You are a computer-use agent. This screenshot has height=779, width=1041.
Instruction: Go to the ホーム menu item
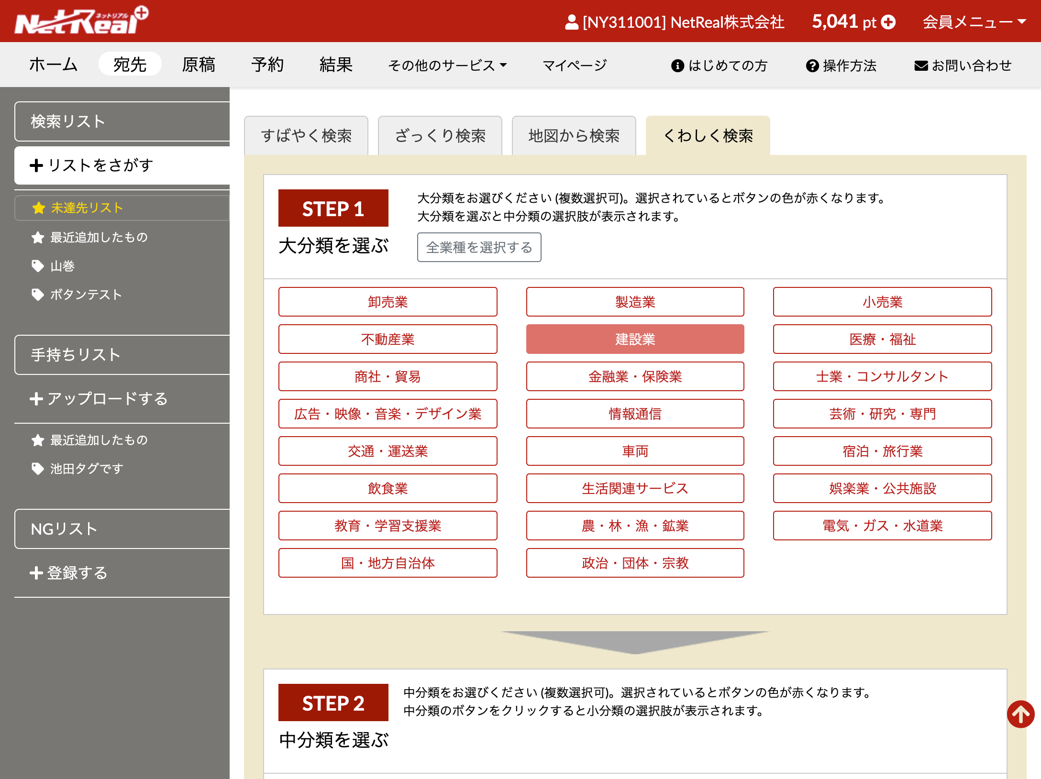tap(53, 65)
